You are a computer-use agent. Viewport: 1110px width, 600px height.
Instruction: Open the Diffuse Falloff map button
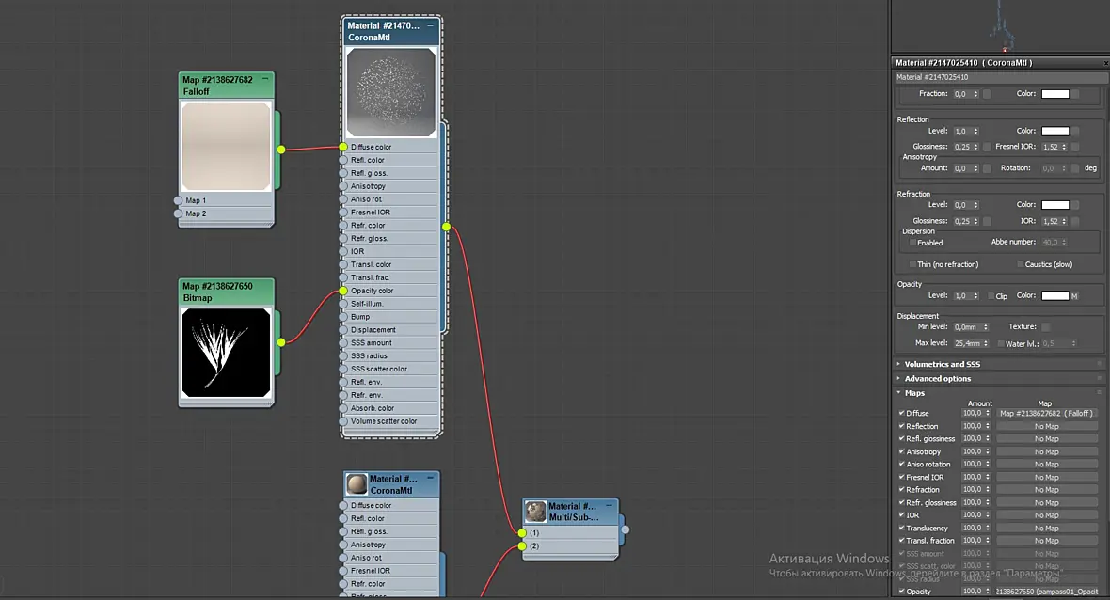(1046, 413)
